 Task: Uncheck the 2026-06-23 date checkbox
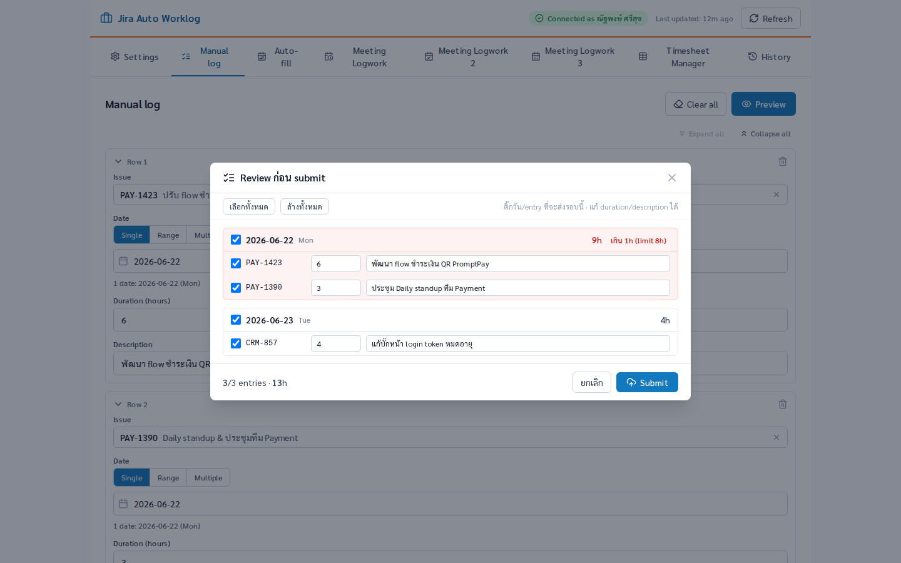[x=236, y=320]
